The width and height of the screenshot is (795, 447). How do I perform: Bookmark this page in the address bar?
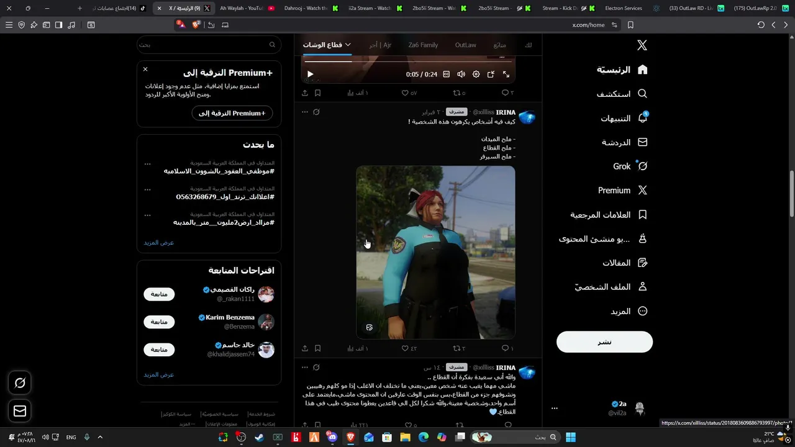(x=630, y=25)
